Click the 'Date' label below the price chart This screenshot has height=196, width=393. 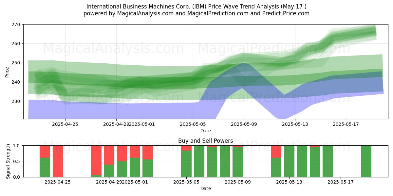click(x=206, y=131)
